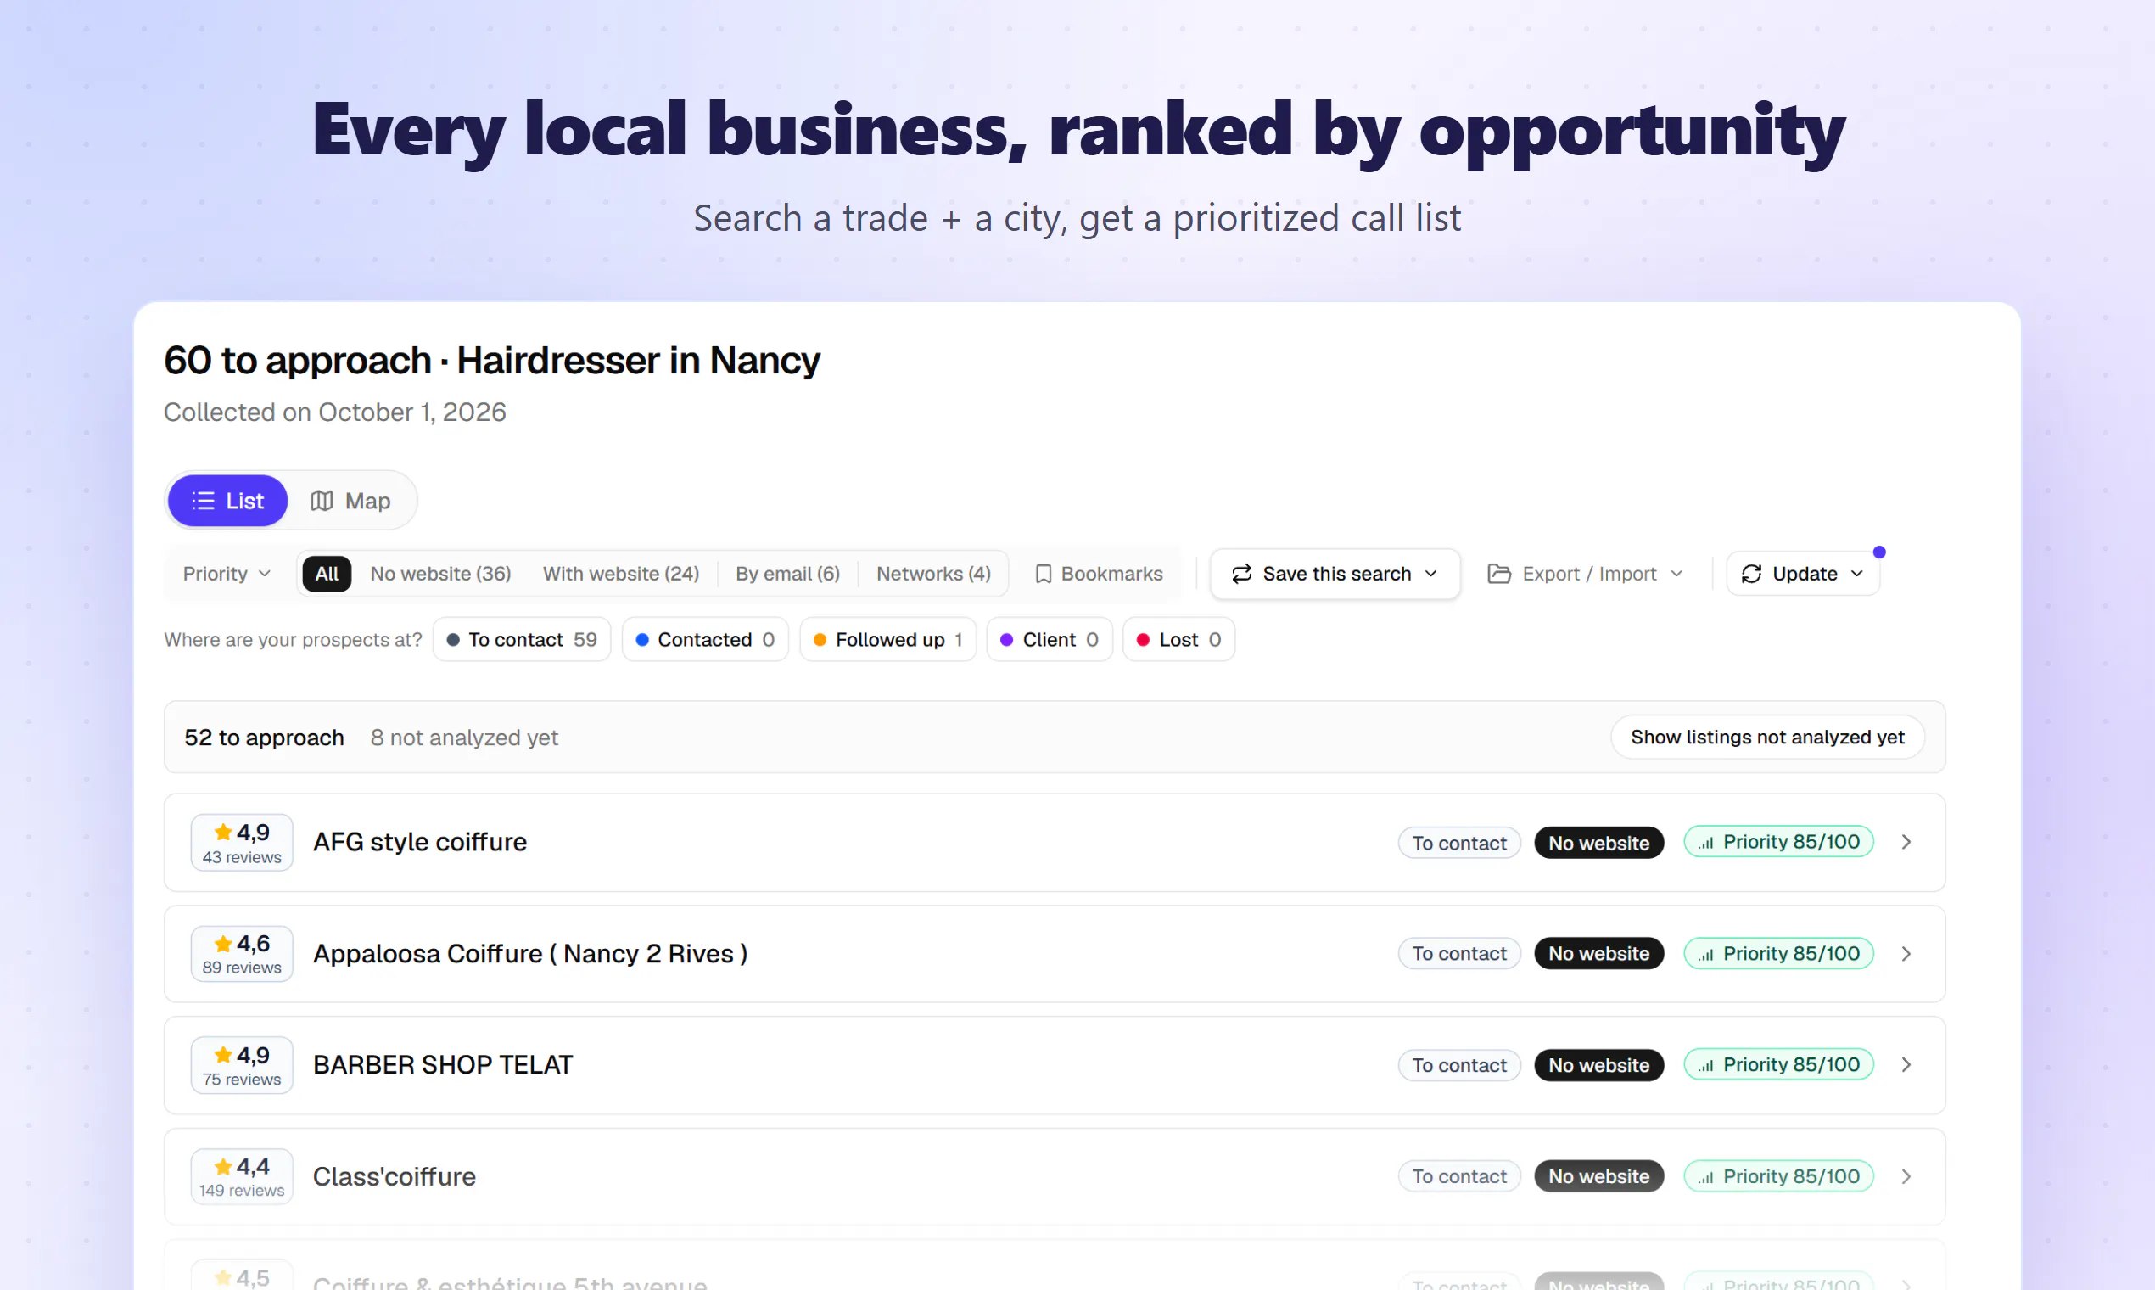This screenshot has width=2155, height=1290.
Task: Expand the BARBER SHOP TELAT row chevron
Action: [x=1906, y=1065]
